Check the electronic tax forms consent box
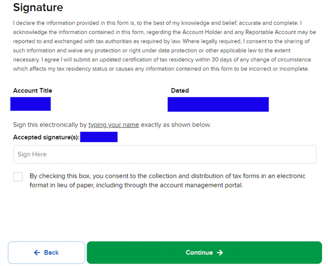328x266 pixels. (18, 177)
